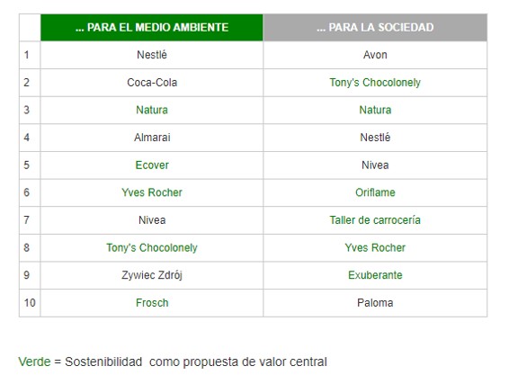
Task: Click Natura in the society column
Action: click(x=375, y=110)
